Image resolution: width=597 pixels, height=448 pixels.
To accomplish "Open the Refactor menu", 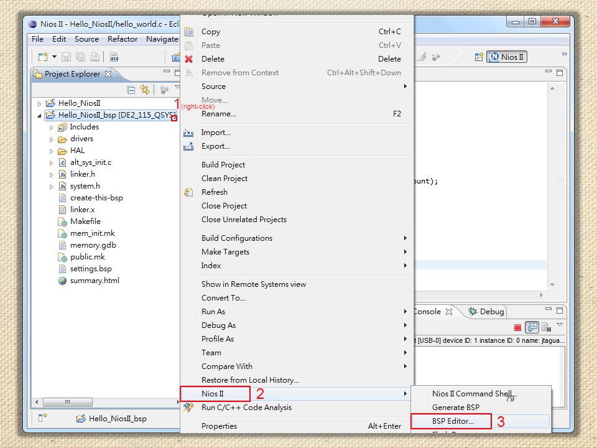I will pyautogui.click(x=123, y=39).
